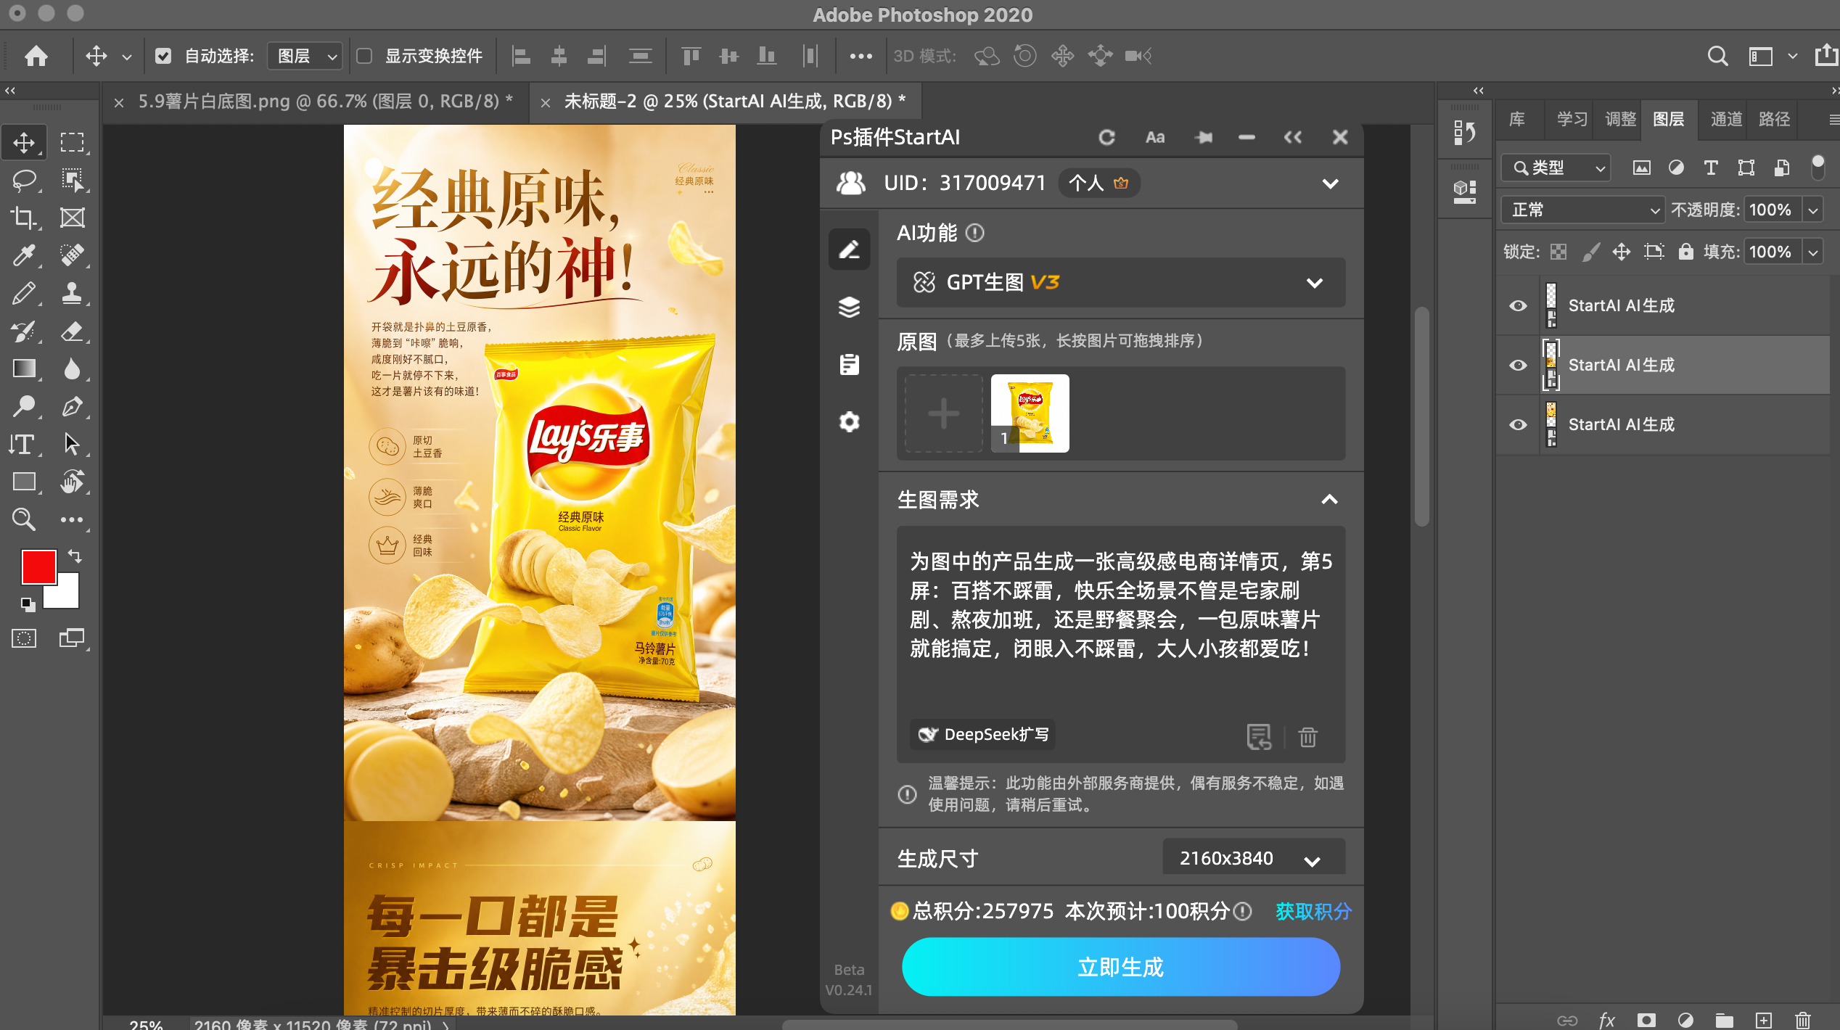Click the uploaded Lay's chips thumbnail

point(1030,413)
